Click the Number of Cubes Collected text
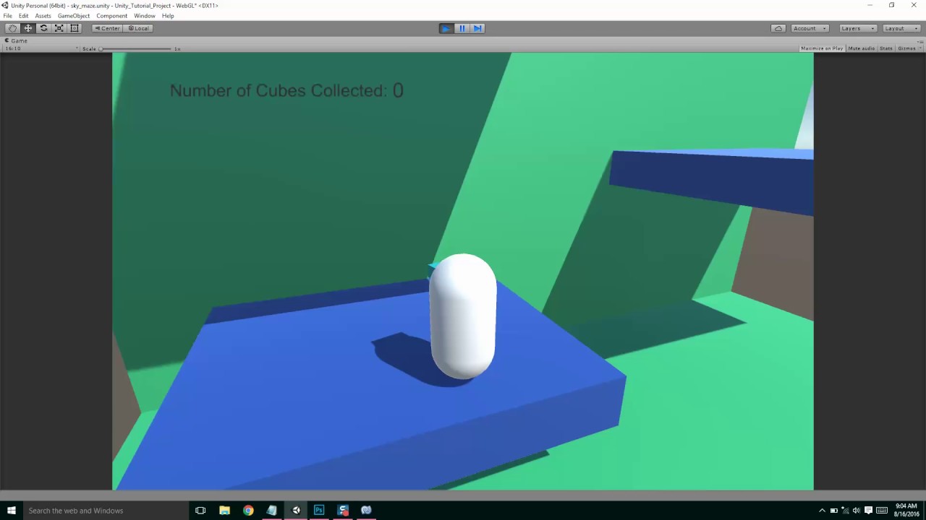This screenshot has width=926, height=520. [286, 90]
